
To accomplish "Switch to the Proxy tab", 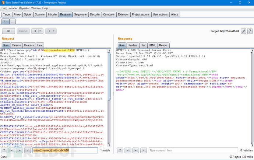I will coord(17,14).
